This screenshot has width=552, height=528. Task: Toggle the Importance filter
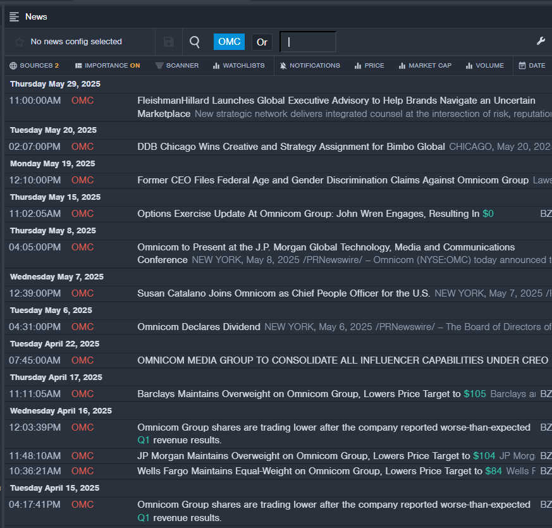(x=107, y=66)
